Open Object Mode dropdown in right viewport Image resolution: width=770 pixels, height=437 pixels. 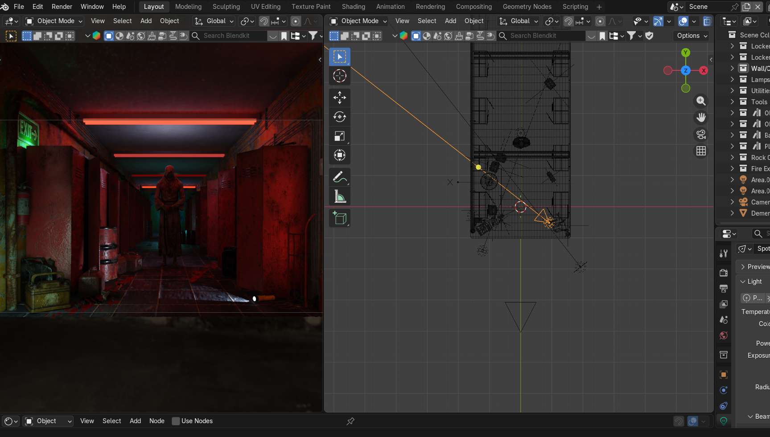(x=358, y=21)
